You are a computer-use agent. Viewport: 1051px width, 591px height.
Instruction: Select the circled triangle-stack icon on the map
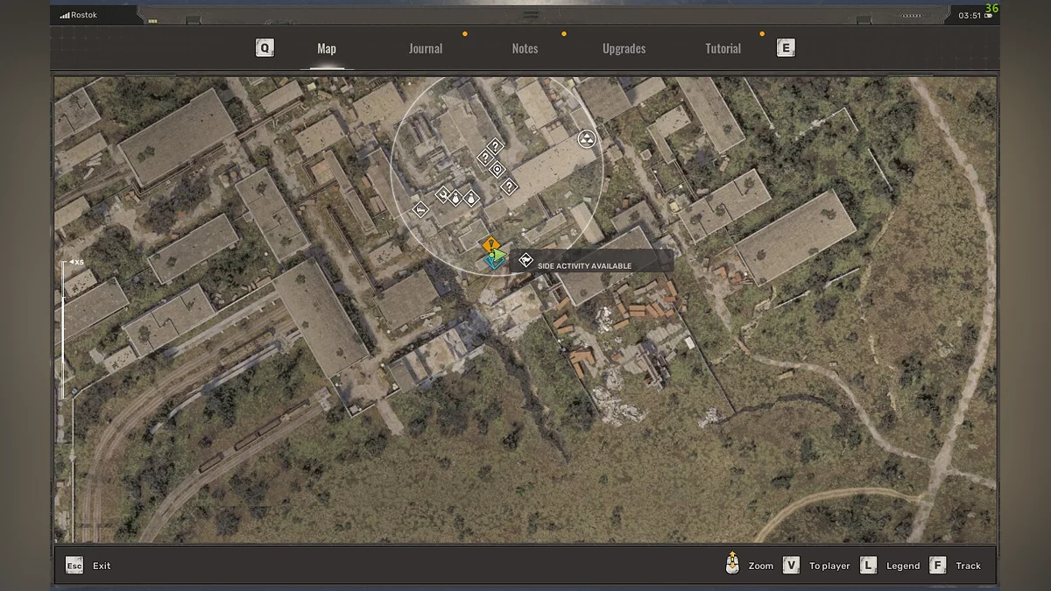click(586, 138)
